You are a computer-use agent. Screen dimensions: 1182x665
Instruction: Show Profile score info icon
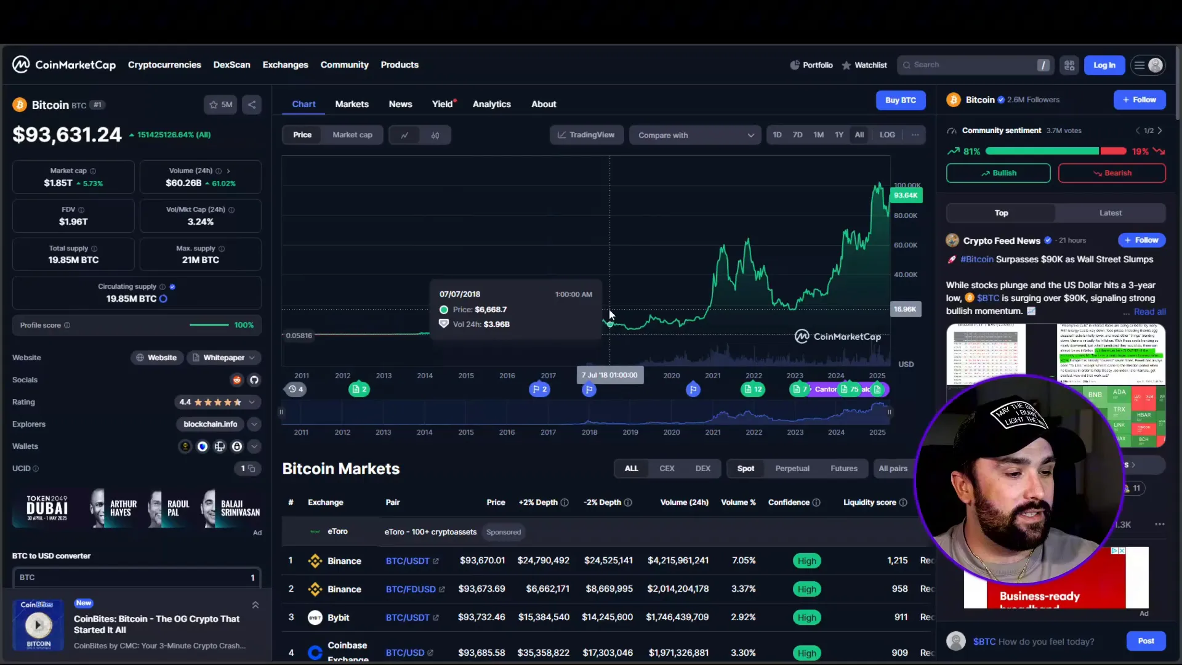point(67,325)
